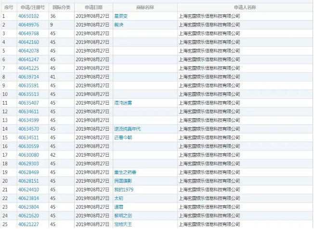Click the 国际分类 column header
Image resolution: width=314 pixels, height=229 pixels.
pos(61,7)
